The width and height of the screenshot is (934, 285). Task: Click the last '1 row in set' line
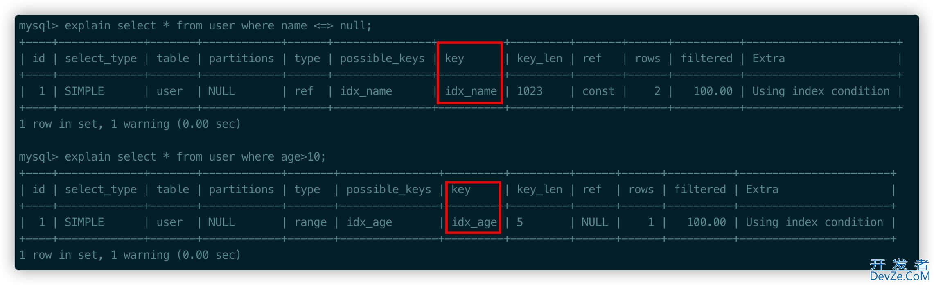130,255
